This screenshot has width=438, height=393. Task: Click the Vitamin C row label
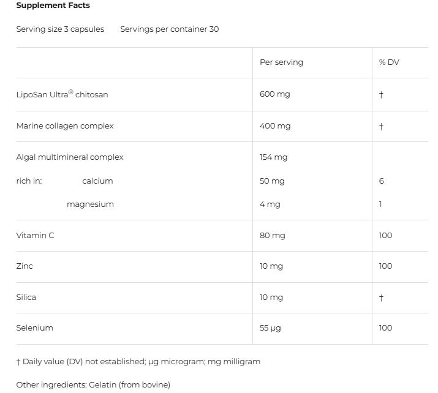click(x=35, y=236)
